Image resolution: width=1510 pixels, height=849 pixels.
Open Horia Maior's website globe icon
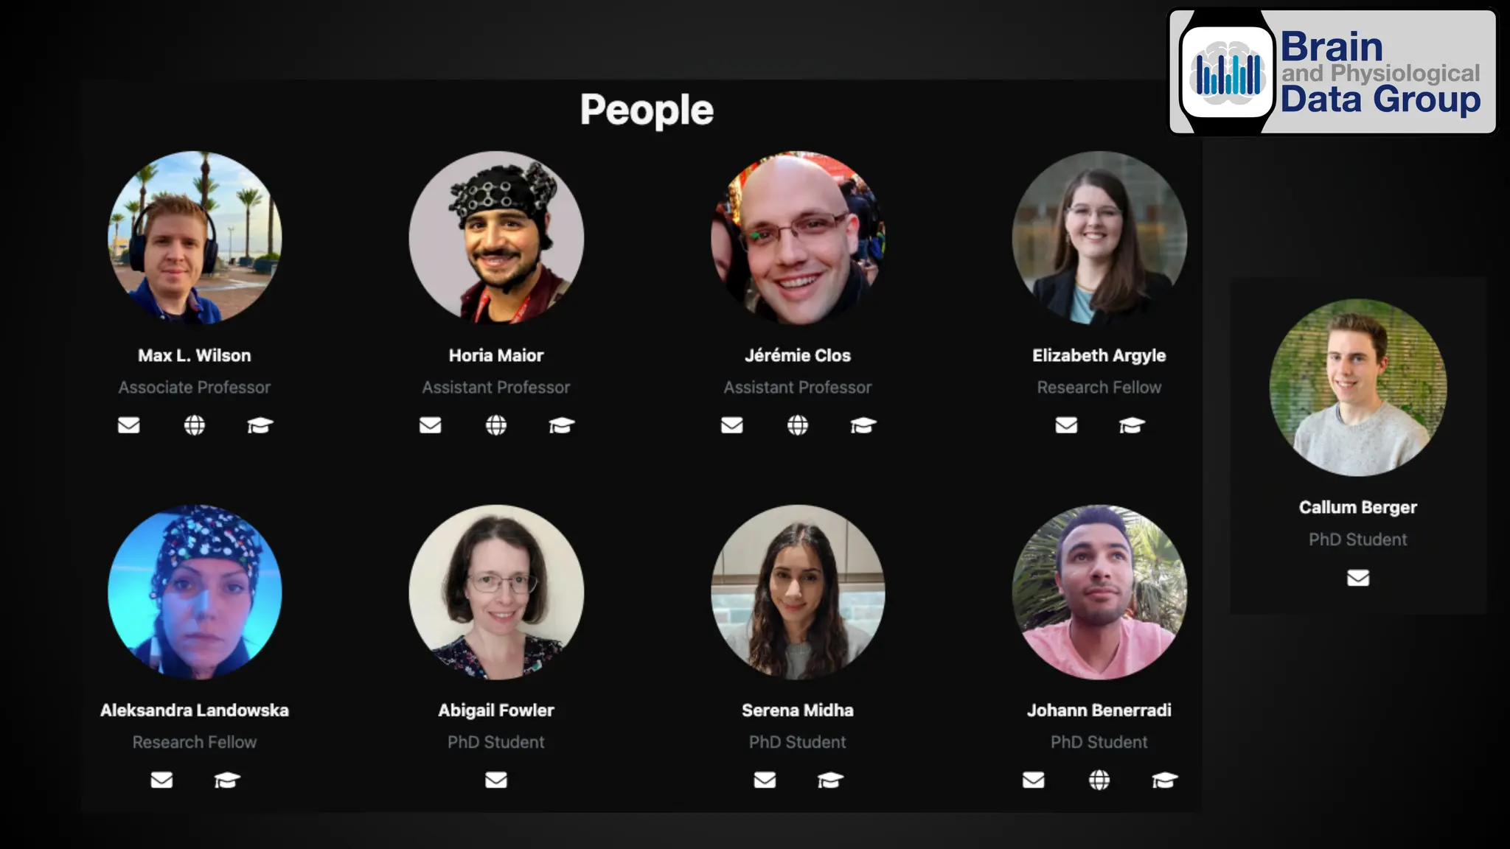[x=496, y=425]
